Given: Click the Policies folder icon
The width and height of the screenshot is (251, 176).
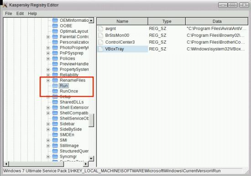Looking at the screenshot, I should pos(55,59).
